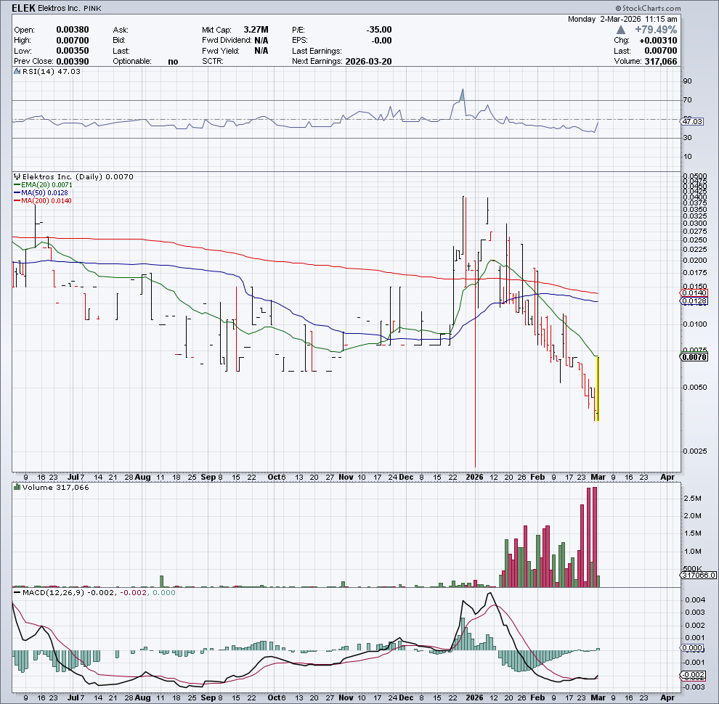Click the Optionable value no
The width and height of the screenshot is (719, 704).
[x=173, y=62]
